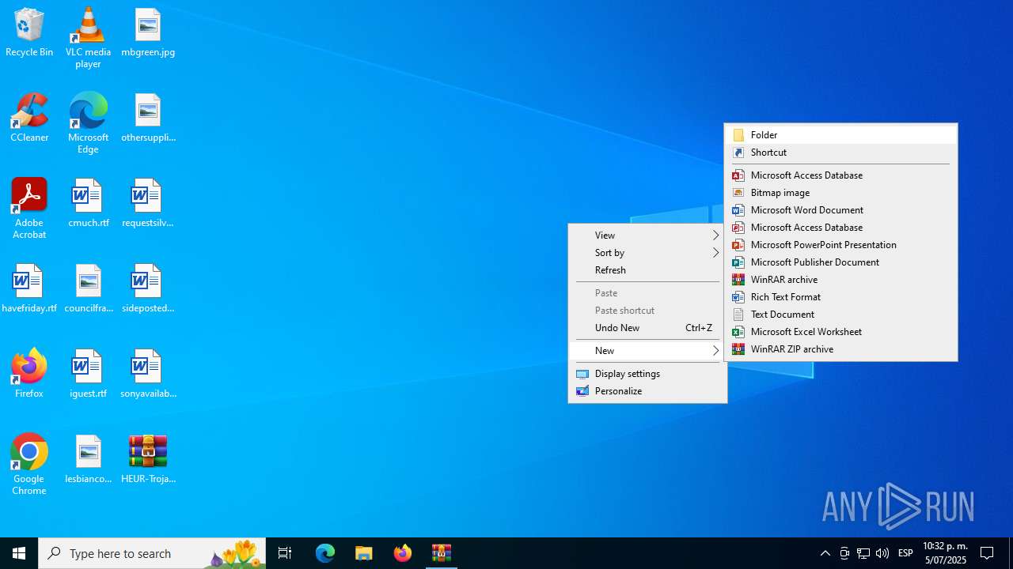Choose Undo New from the context menu
Screen dimensions: 1013x569
click(x=647, y=328)
